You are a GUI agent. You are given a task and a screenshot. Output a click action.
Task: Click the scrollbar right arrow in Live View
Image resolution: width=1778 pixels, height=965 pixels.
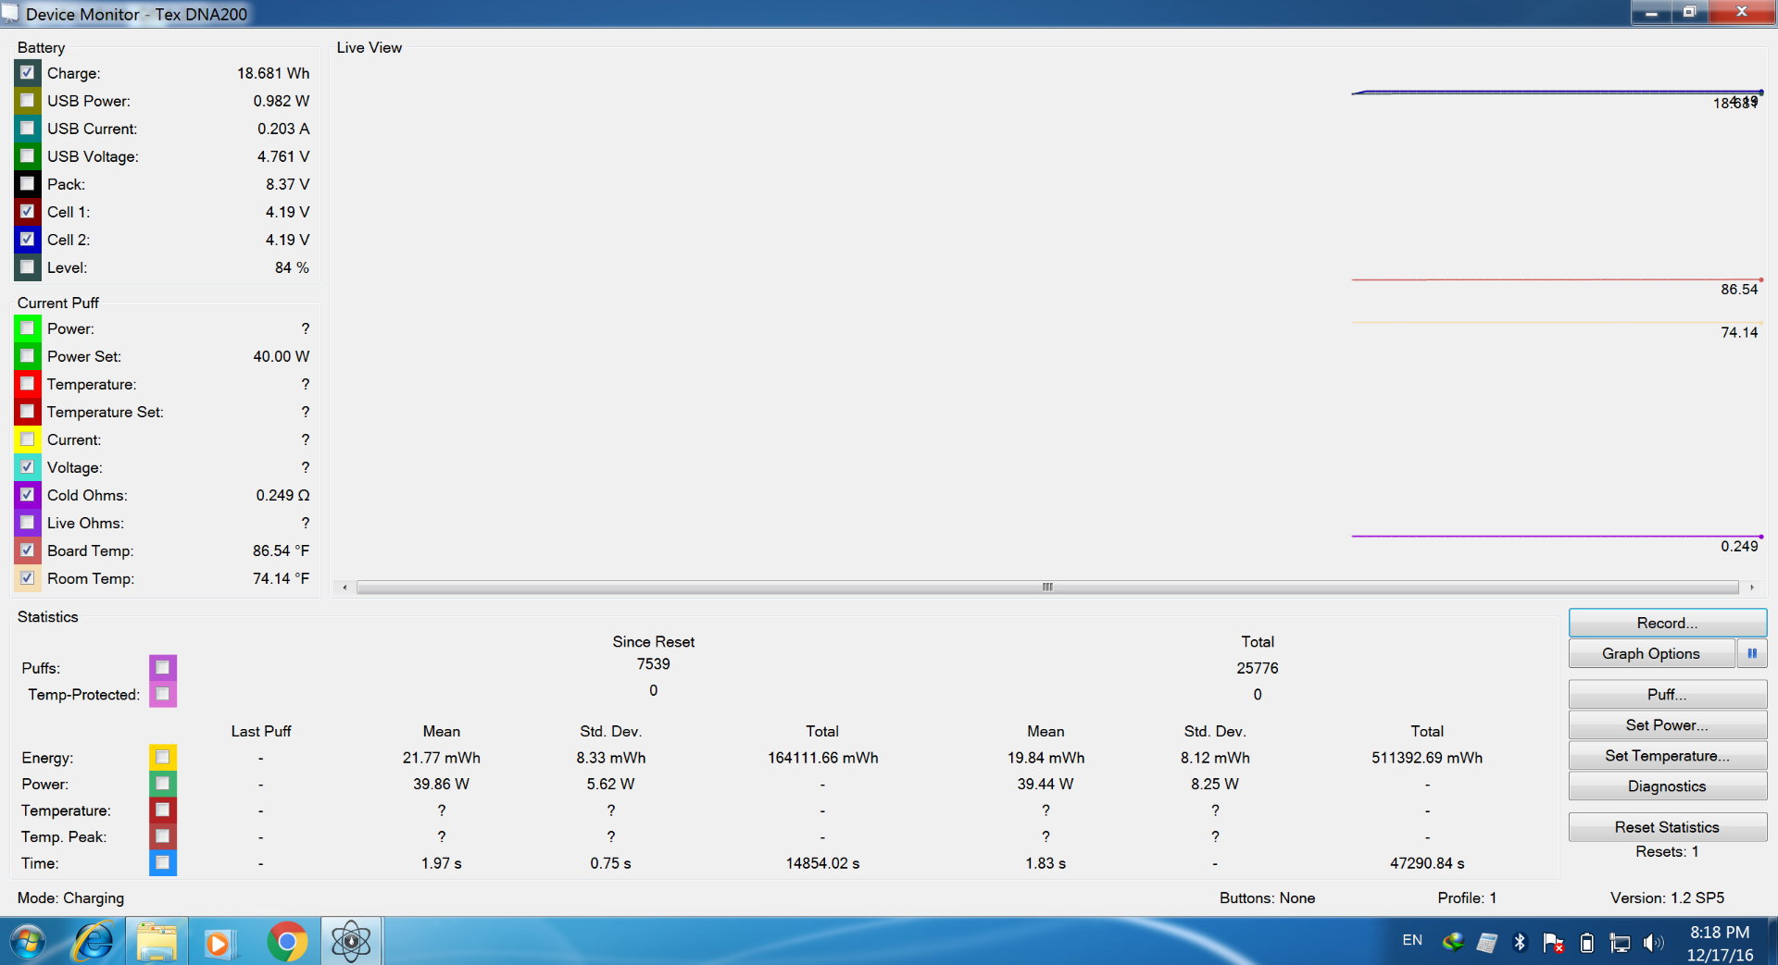click(1752, 587)
